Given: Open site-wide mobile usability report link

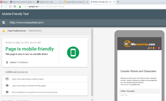Looking at the screenshot, I should [x=28, y=79].
